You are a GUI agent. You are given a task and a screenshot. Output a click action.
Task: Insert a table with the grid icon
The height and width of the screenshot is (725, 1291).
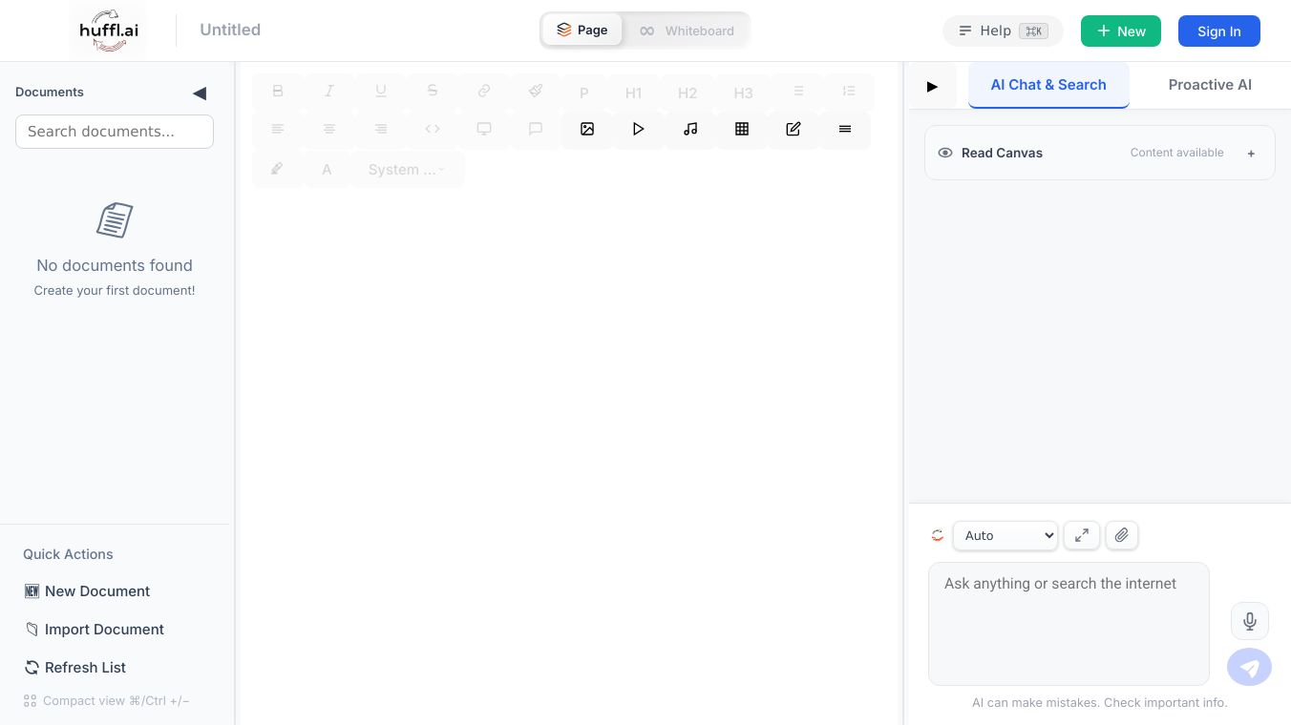pyautogui.click(x=742, y=130)
